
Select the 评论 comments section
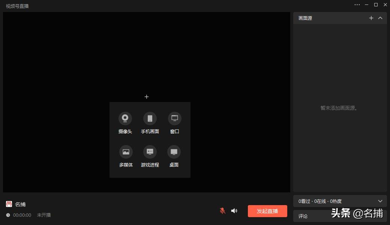(x=302, y=216)
